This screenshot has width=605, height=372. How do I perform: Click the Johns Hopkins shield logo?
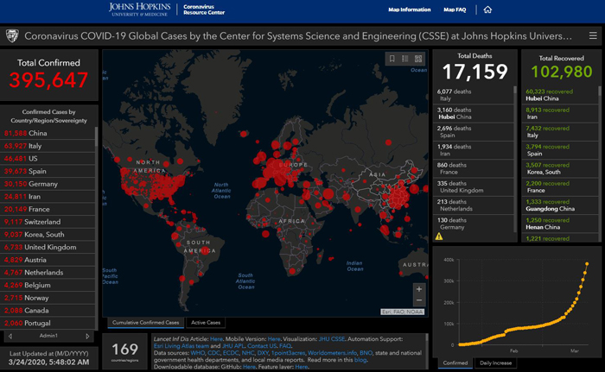click(12, 36)
